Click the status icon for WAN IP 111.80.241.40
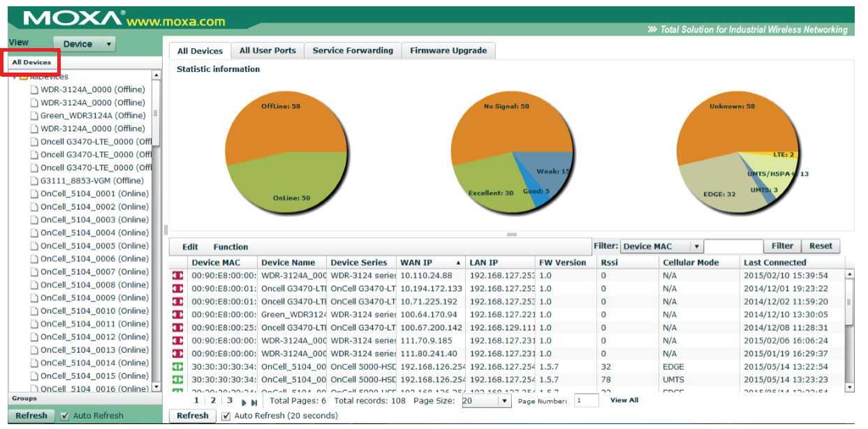Screen dimensions: 868x429 (x=178, y=354)
